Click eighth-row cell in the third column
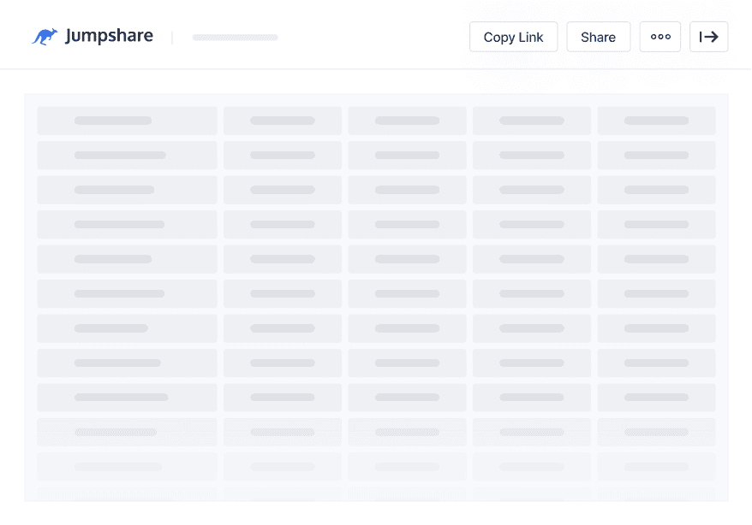This screenshot has width=752, height=525. (407, 363)
